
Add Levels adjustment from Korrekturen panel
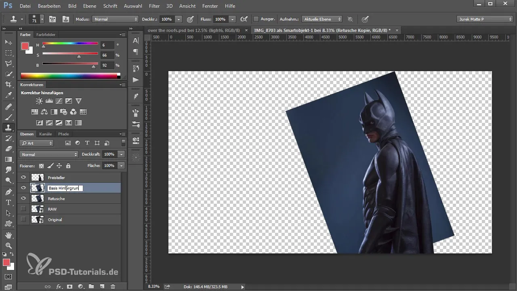49,101
